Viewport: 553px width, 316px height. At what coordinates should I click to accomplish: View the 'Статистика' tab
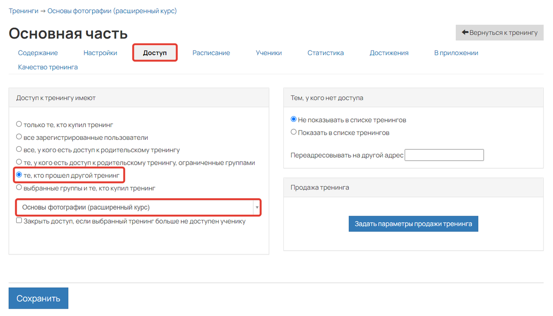[325, 53]
